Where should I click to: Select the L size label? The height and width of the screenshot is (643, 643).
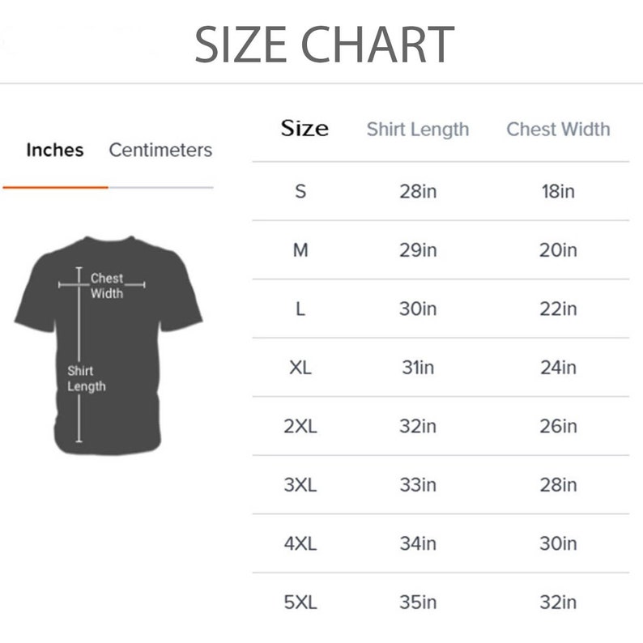coord(300,309)
